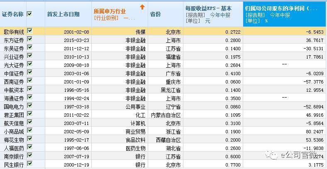Uncheck the 兴业证券 row checkbox
This screenshot has height=169, width=327.
point(29,56)
